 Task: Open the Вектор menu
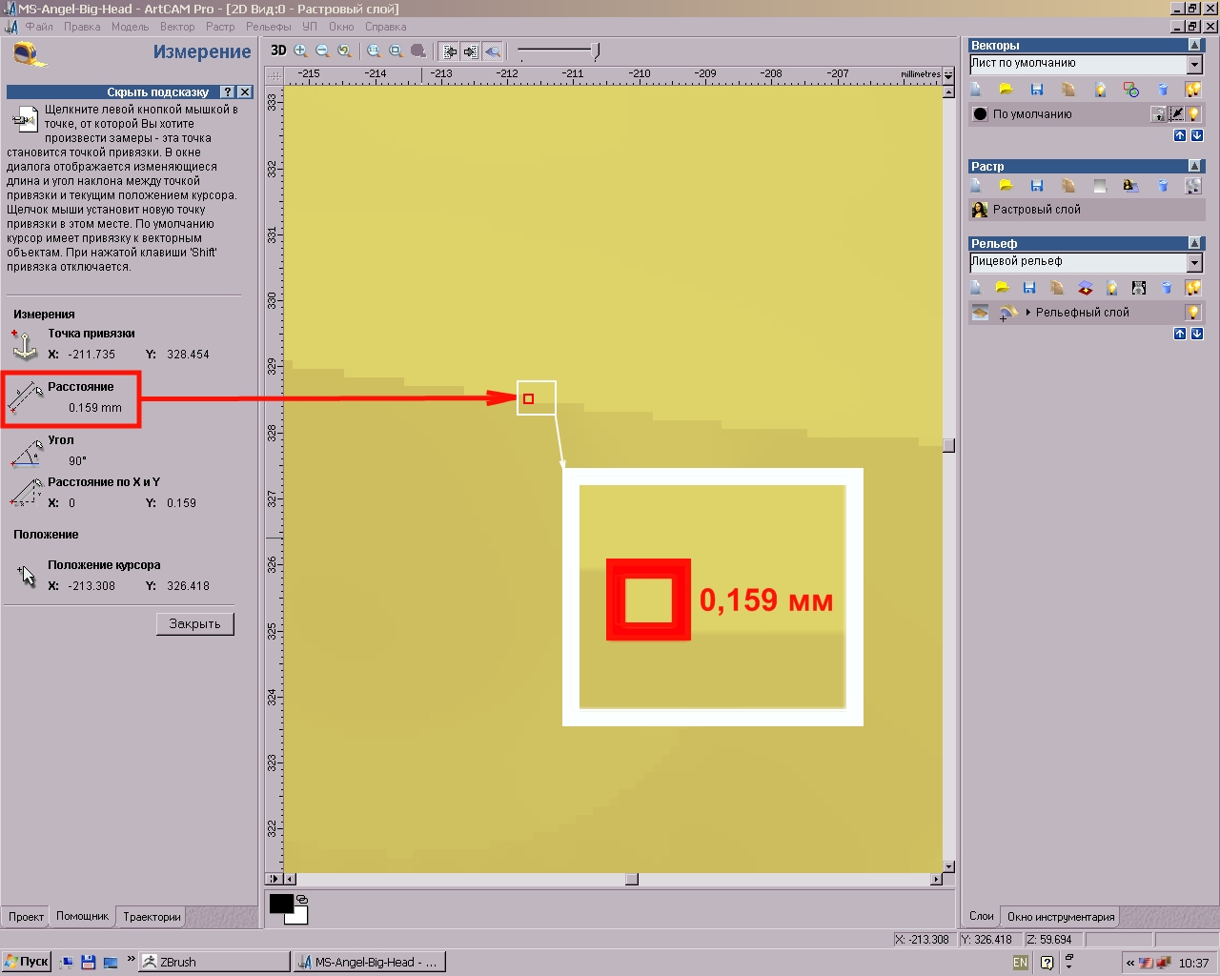[177, 27]
